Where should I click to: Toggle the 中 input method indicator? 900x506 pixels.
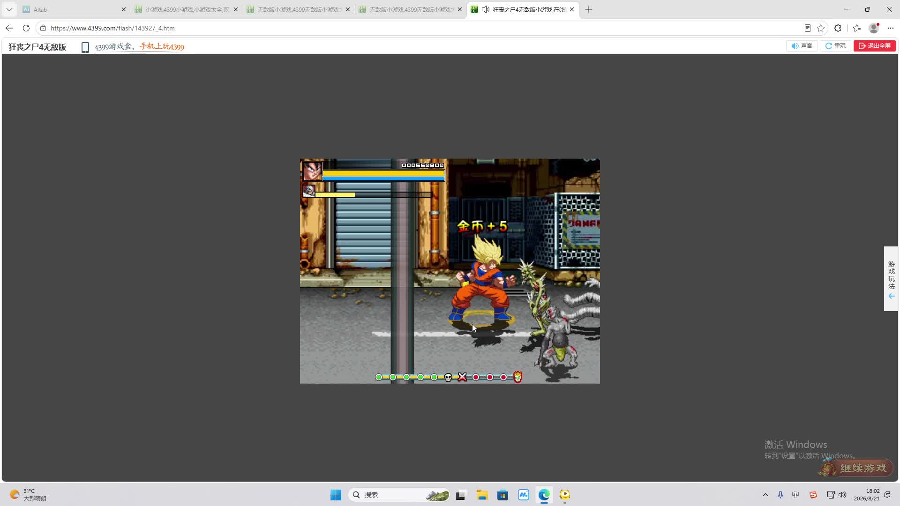(795, 495)
